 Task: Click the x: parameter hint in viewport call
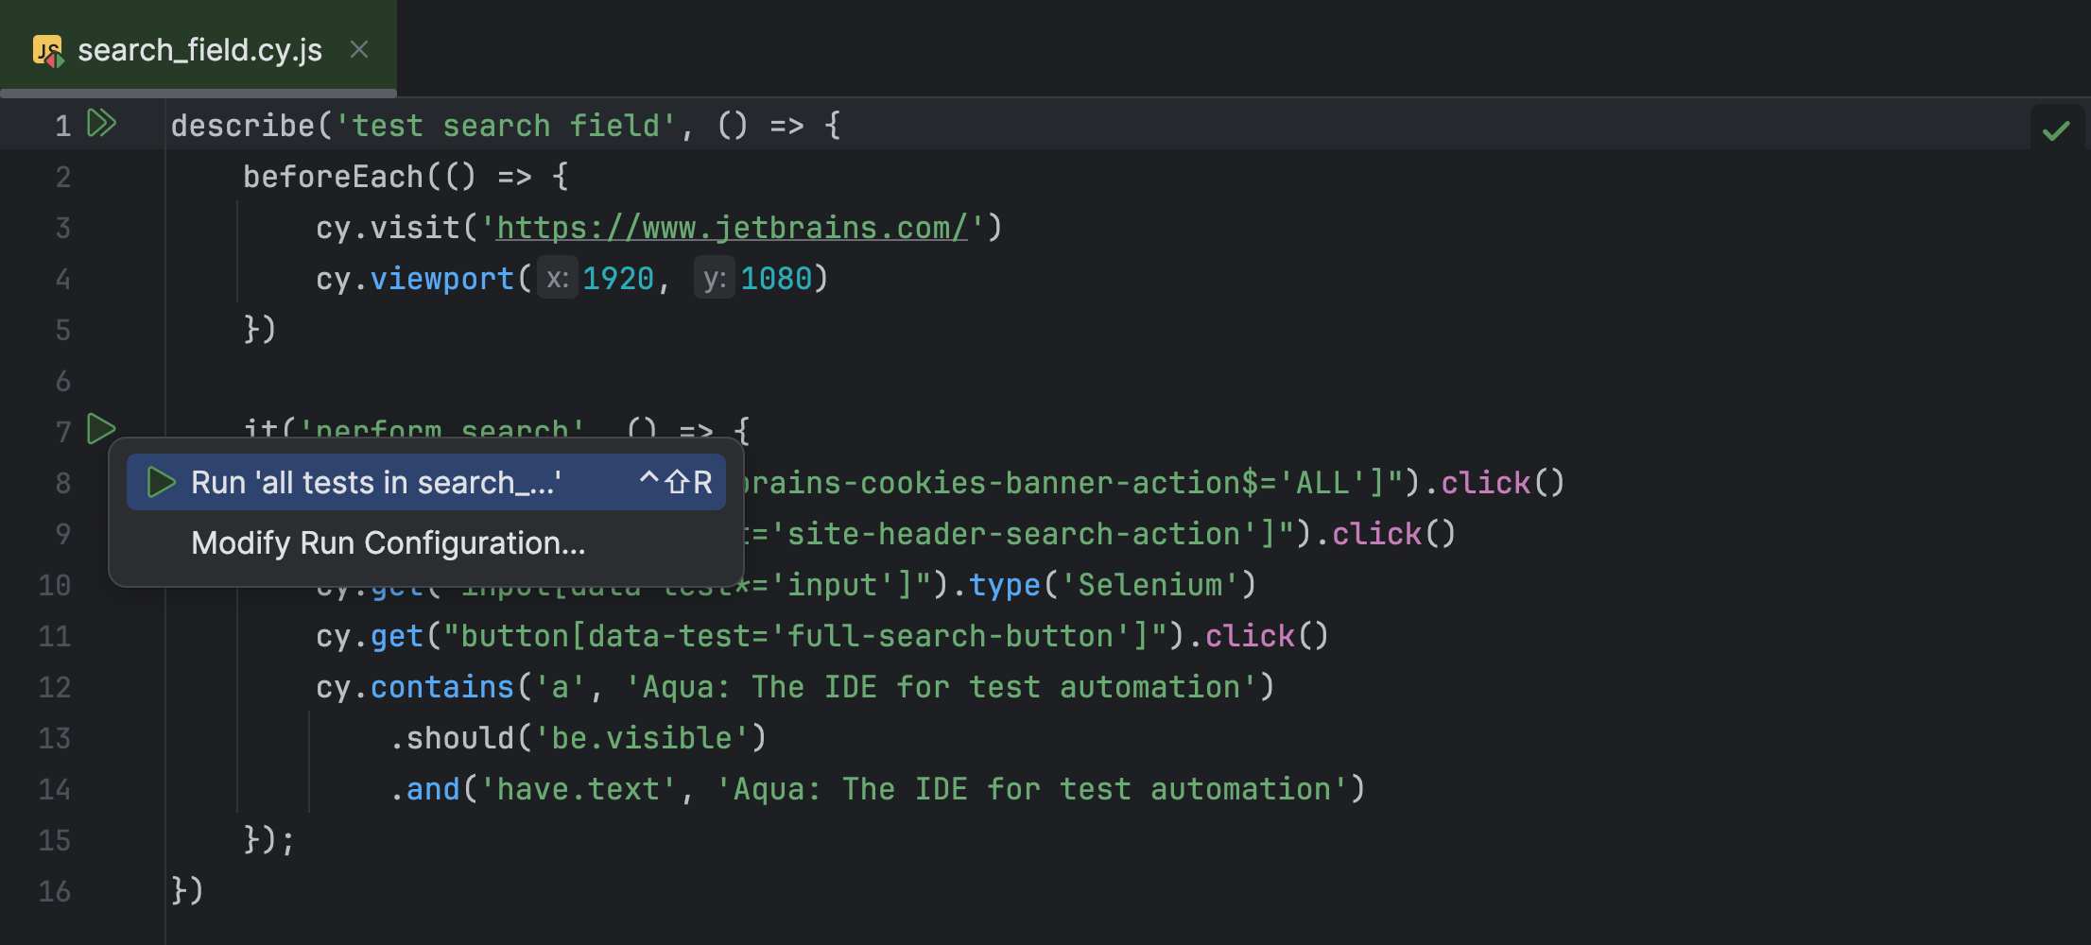(558, 277)
